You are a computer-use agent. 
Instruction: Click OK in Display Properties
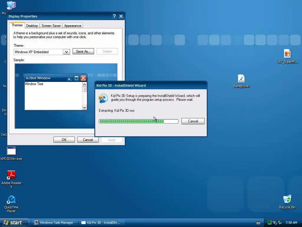pyautogui.click(x=64, y=140)
